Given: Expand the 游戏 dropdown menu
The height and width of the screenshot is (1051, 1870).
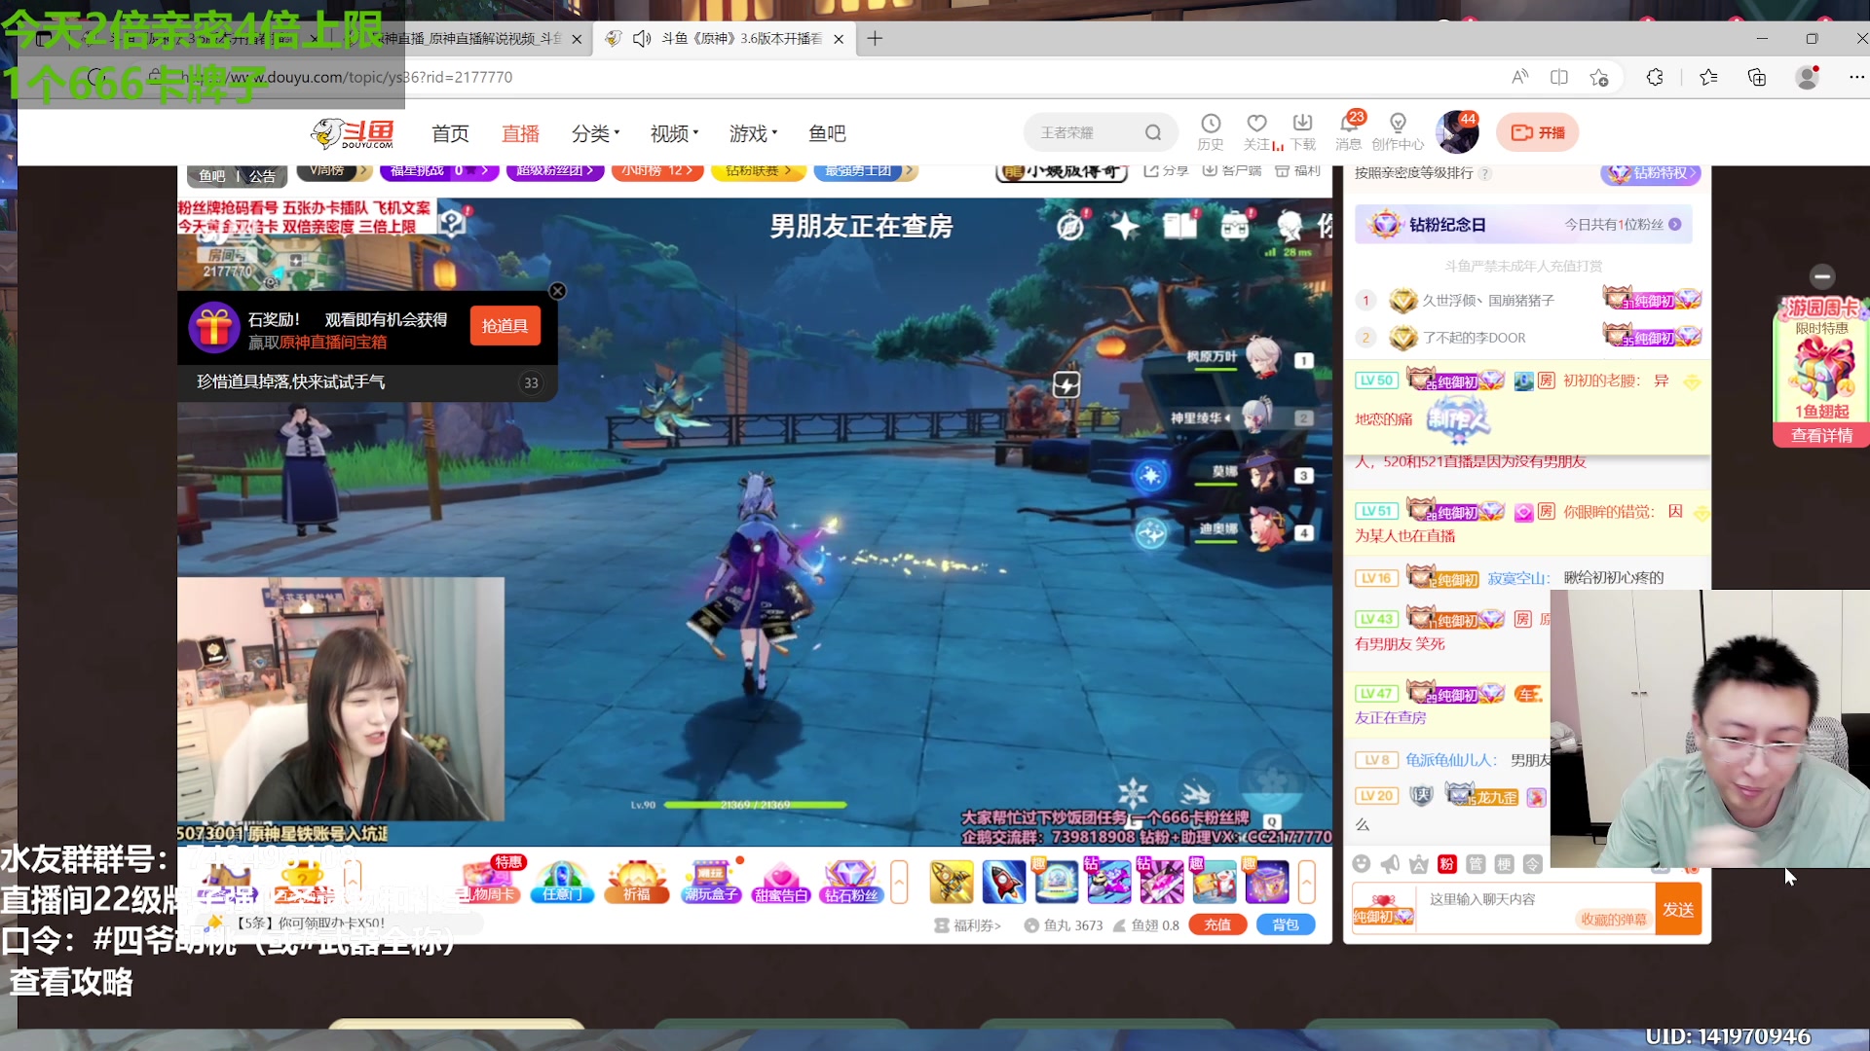Looking at the screenshot, I should click(753, 133).
